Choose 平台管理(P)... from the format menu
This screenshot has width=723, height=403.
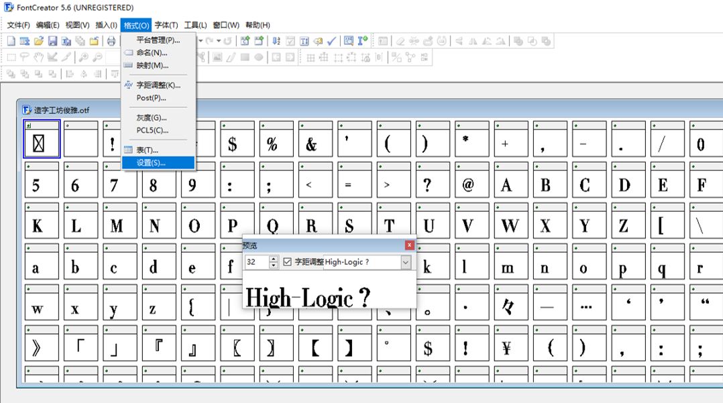pos(158,40)
